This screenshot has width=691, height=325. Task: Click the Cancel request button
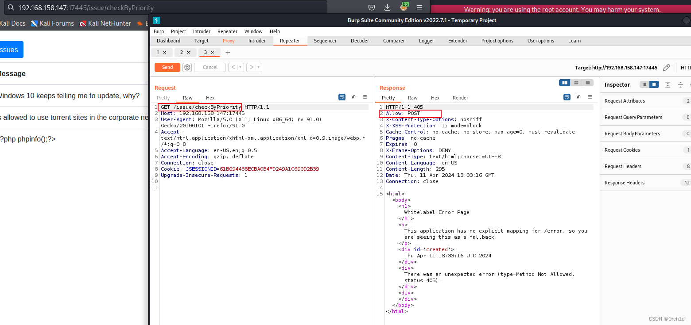210,67
